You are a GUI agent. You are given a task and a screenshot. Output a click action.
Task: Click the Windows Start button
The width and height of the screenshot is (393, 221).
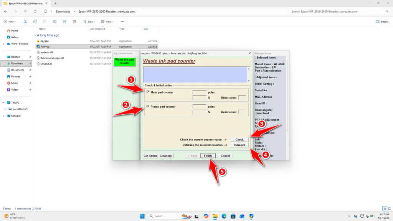[x=142, y=216]
